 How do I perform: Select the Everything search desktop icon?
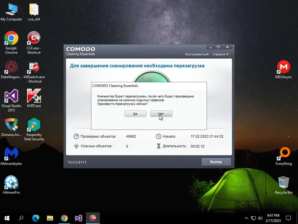[283, 156]
